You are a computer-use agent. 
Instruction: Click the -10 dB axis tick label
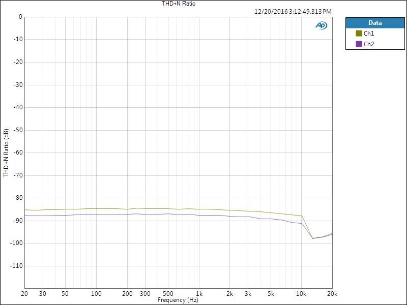(x=17, y=39)
